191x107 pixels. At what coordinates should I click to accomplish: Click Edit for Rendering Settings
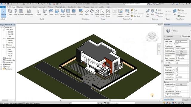pos(181,84)
